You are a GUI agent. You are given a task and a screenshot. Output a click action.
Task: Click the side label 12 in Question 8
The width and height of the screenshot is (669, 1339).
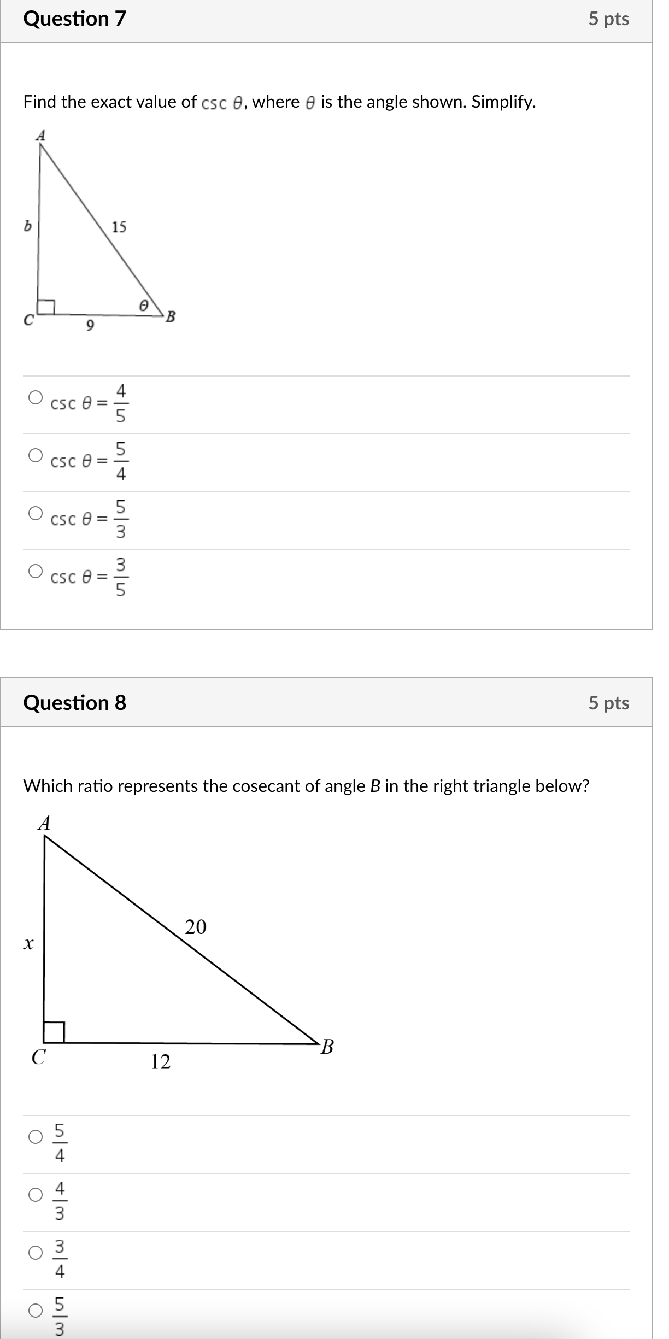(x=161, y=1061)
